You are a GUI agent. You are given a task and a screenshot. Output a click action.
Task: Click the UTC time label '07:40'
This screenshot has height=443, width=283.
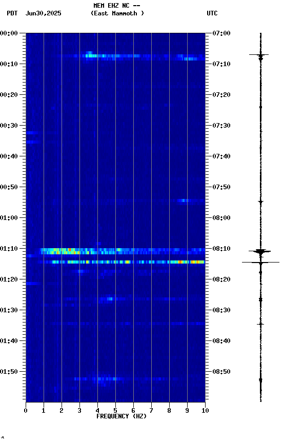[x=221, y=156]
